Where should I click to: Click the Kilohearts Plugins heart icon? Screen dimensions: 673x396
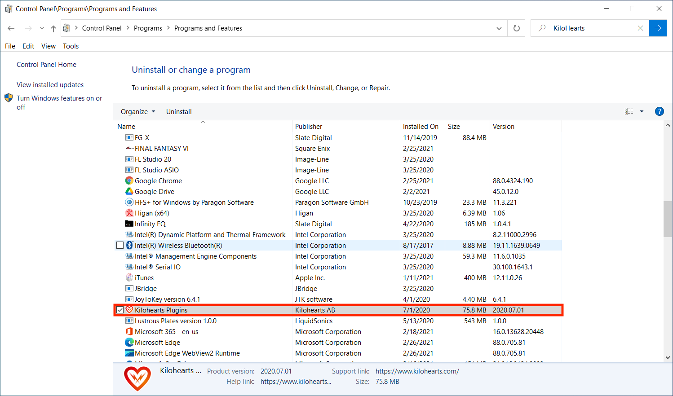click(129, 310)
